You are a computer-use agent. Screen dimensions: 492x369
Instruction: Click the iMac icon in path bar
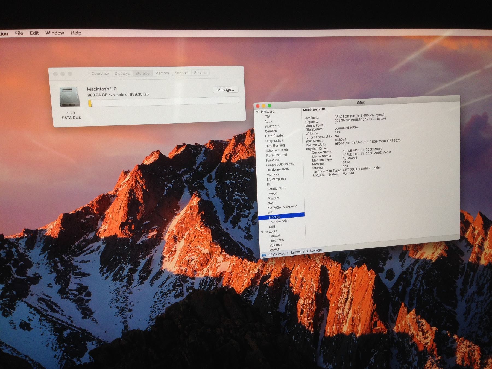click(264, 255)
